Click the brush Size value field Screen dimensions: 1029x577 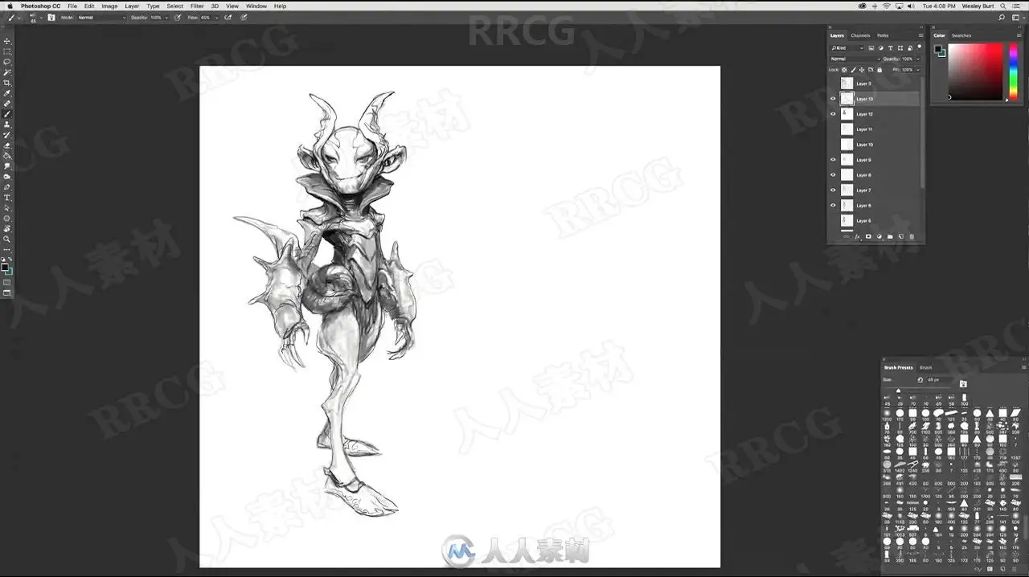(x=940, y=379)
